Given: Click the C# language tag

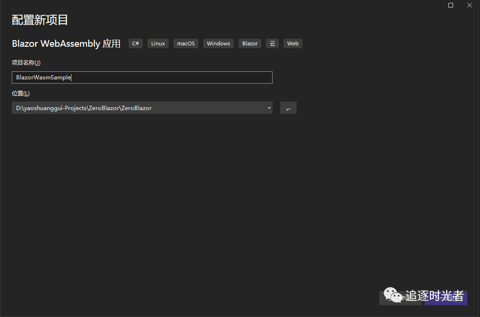Looking at the screenshot, I should 136,43.
